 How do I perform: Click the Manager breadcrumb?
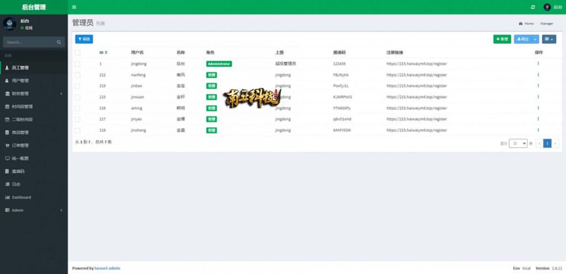(x=547, y=23)
